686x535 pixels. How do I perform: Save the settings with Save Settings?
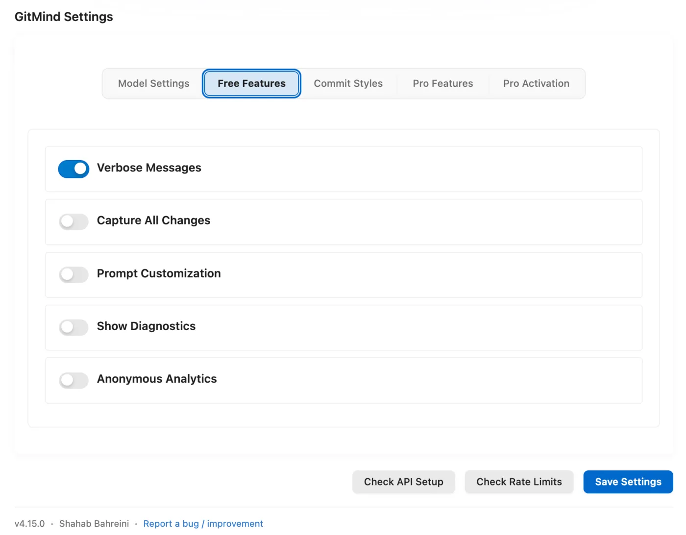click(x=628, y=482)
